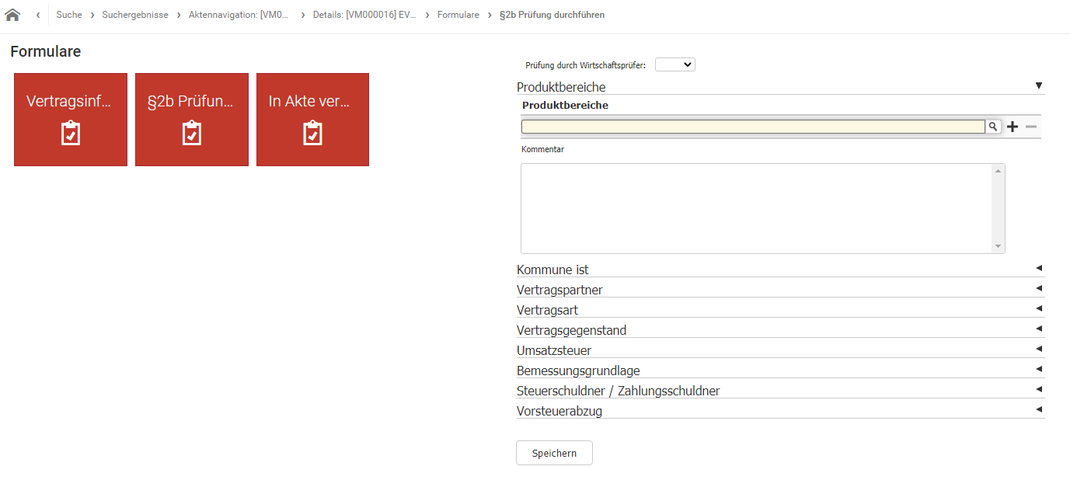Click the back arrow next to home
This screenshot has height=487, width=1070.
(x=38, y=15)
